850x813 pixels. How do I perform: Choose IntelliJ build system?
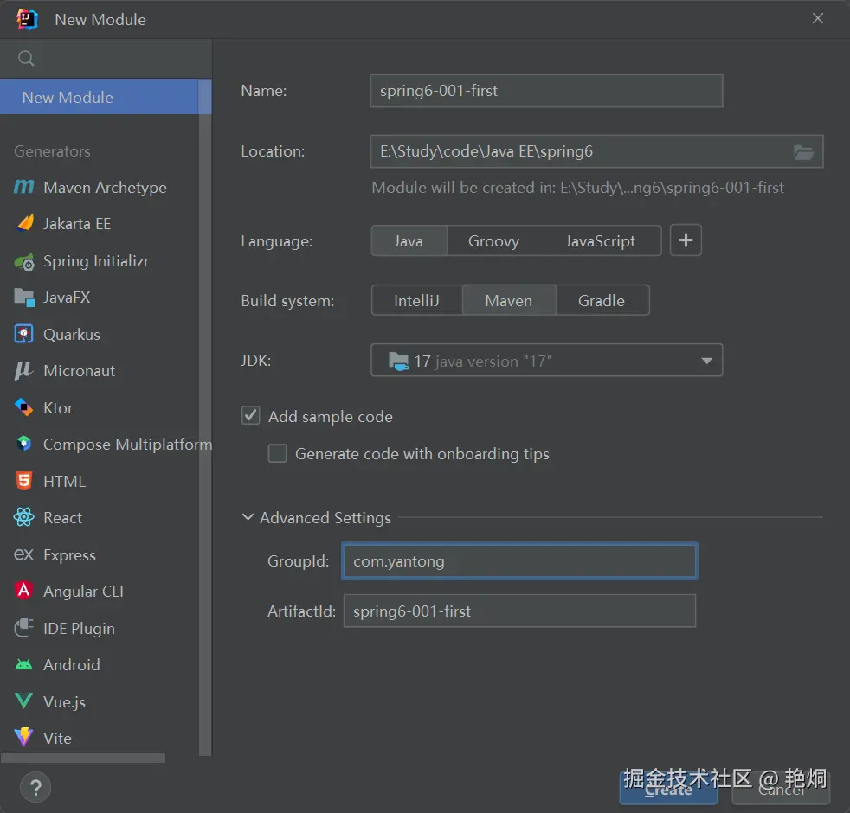click(x=416, y=301)
